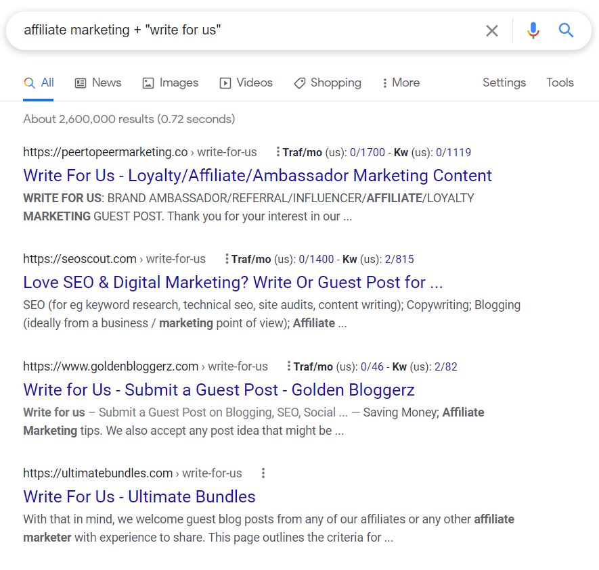Switch to the Images tab

(x=171, y=82)
